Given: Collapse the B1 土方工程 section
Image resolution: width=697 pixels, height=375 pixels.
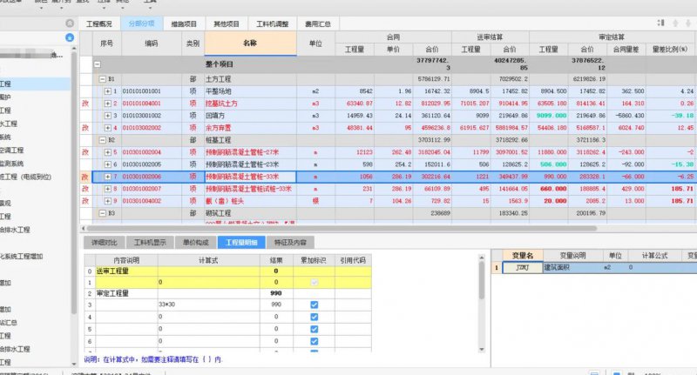Looking at the screenshot, I should pos(102,79).
